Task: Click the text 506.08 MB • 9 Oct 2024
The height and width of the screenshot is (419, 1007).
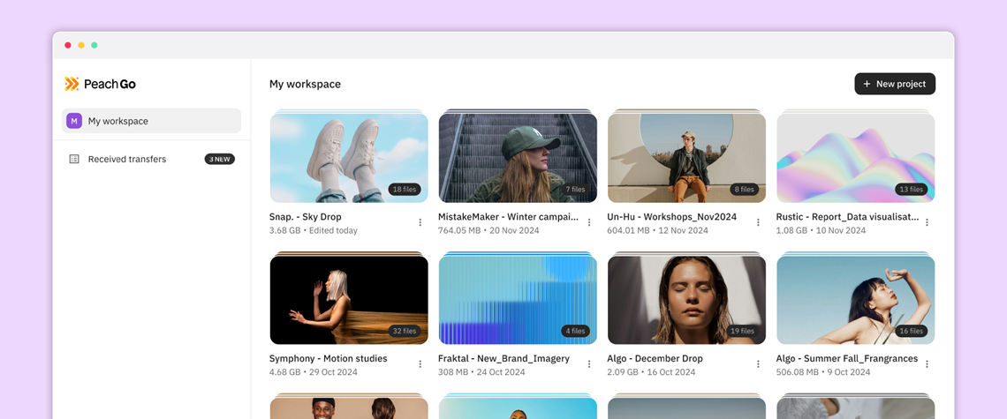Action: [x=823, y=372]
